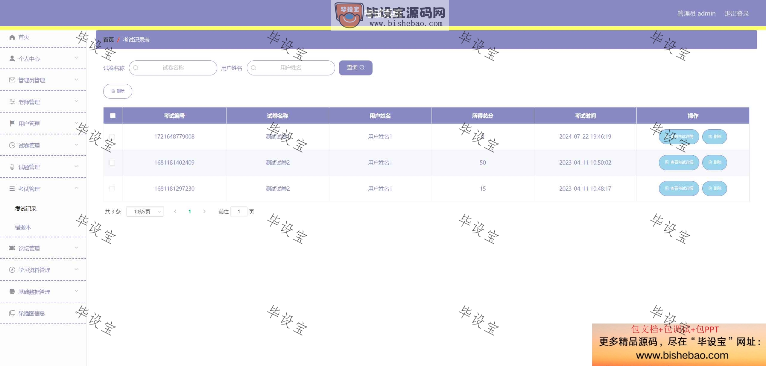Click the home icon beside 首页 in sidebar
This screenshot has width=766, height=366.
point(12,37)
